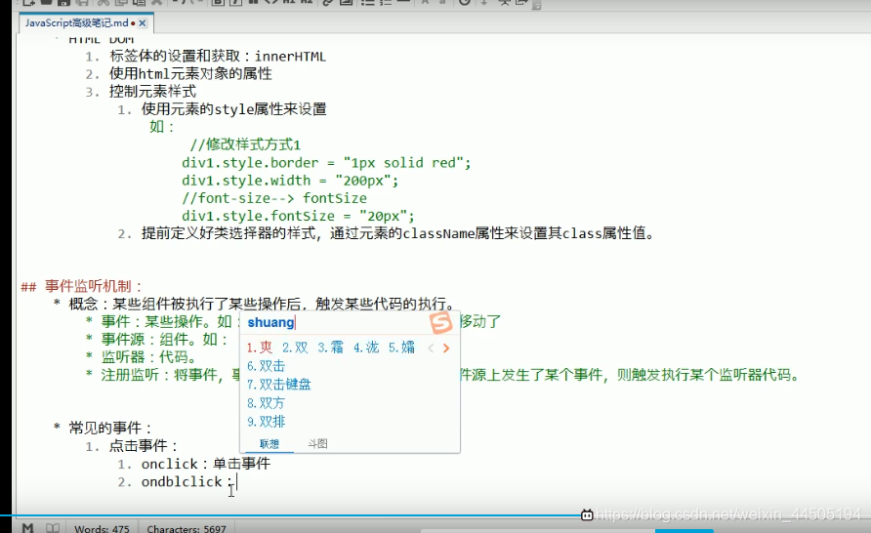
Task: Click the line 标签体的设置和获取：innerHTML
Action: [x=217, y=56]
